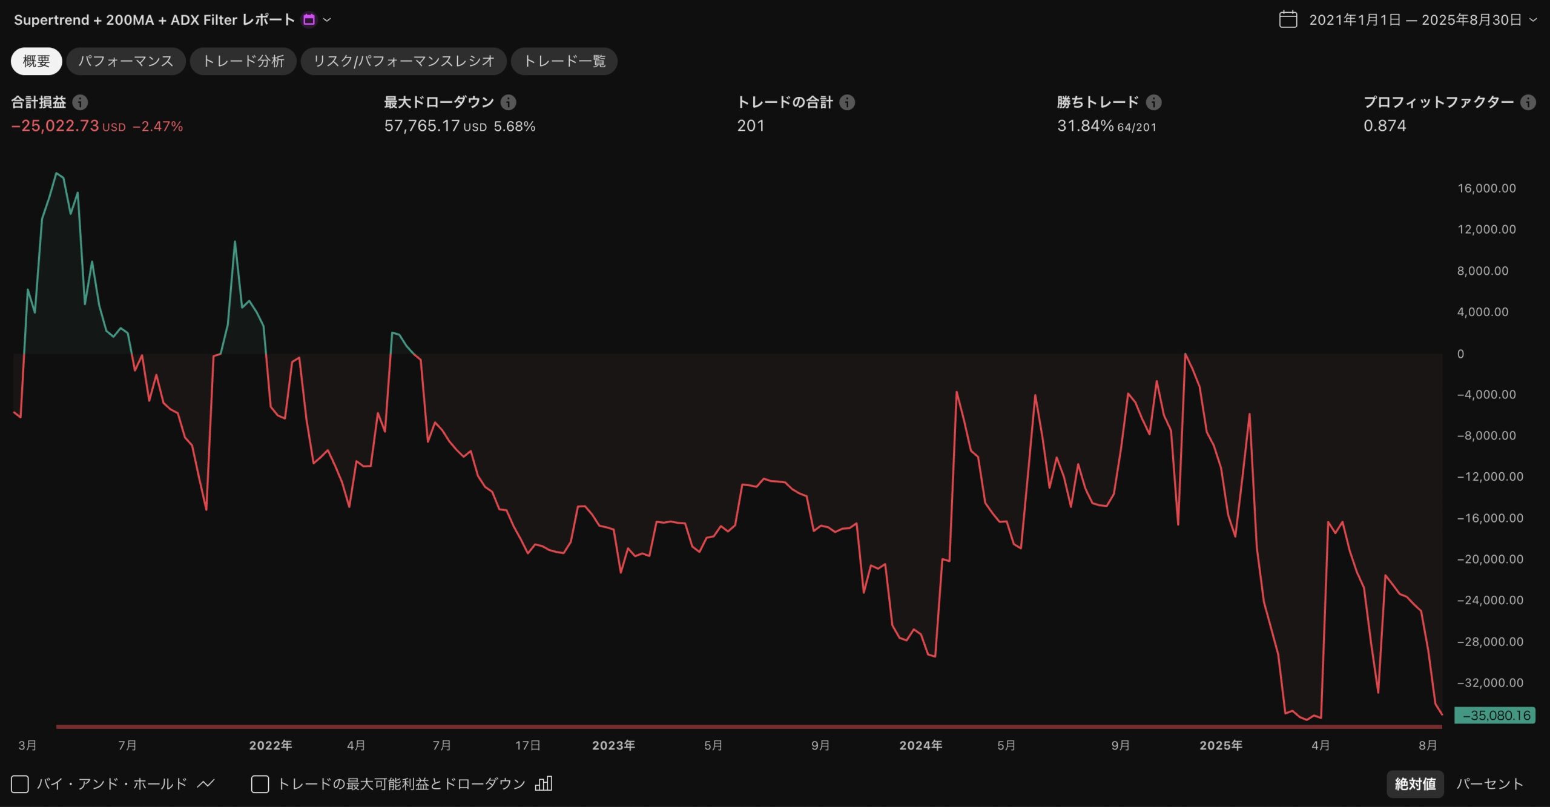Viewport: 1550px width, 807px height.
Task: Open the date range dropdown chevron
Action: [1533, 20]
